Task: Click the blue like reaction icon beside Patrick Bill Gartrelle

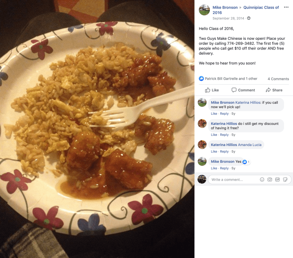Action: tap(201, 78)
